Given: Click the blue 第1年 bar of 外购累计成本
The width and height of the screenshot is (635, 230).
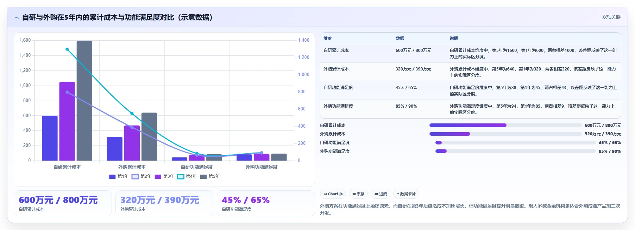Looking at the screenshot, I should click(115, 149).
